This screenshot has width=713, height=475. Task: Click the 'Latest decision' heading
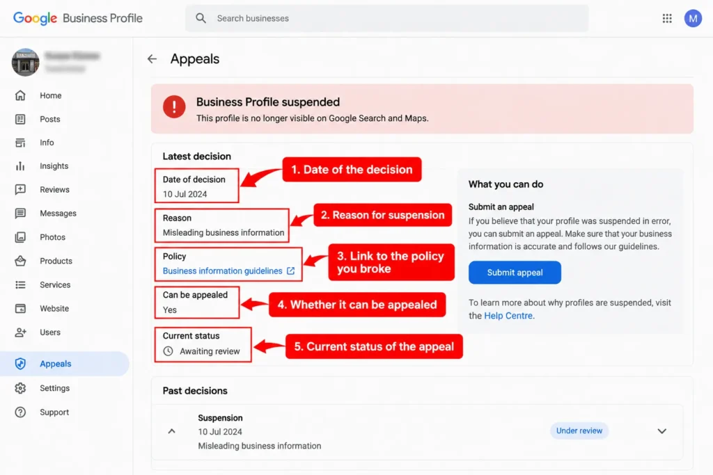197,156
